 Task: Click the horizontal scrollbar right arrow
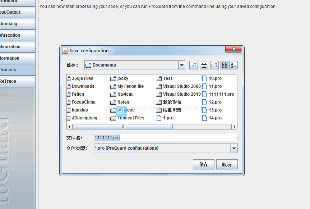point(234,127)
